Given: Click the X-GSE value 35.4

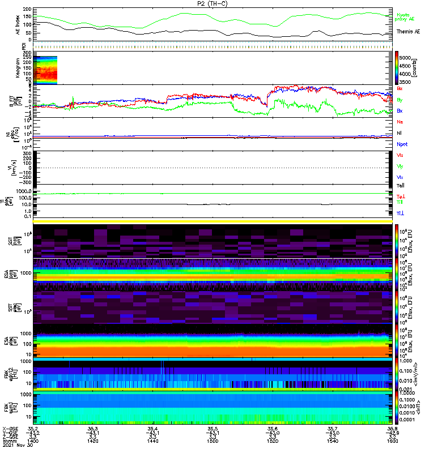Looking at the screenshot, I should click(152, 429).
